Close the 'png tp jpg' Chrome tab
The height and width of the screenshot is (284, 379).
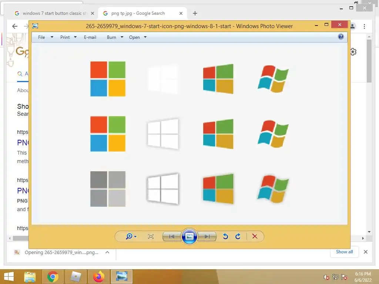tap(181, 14)
